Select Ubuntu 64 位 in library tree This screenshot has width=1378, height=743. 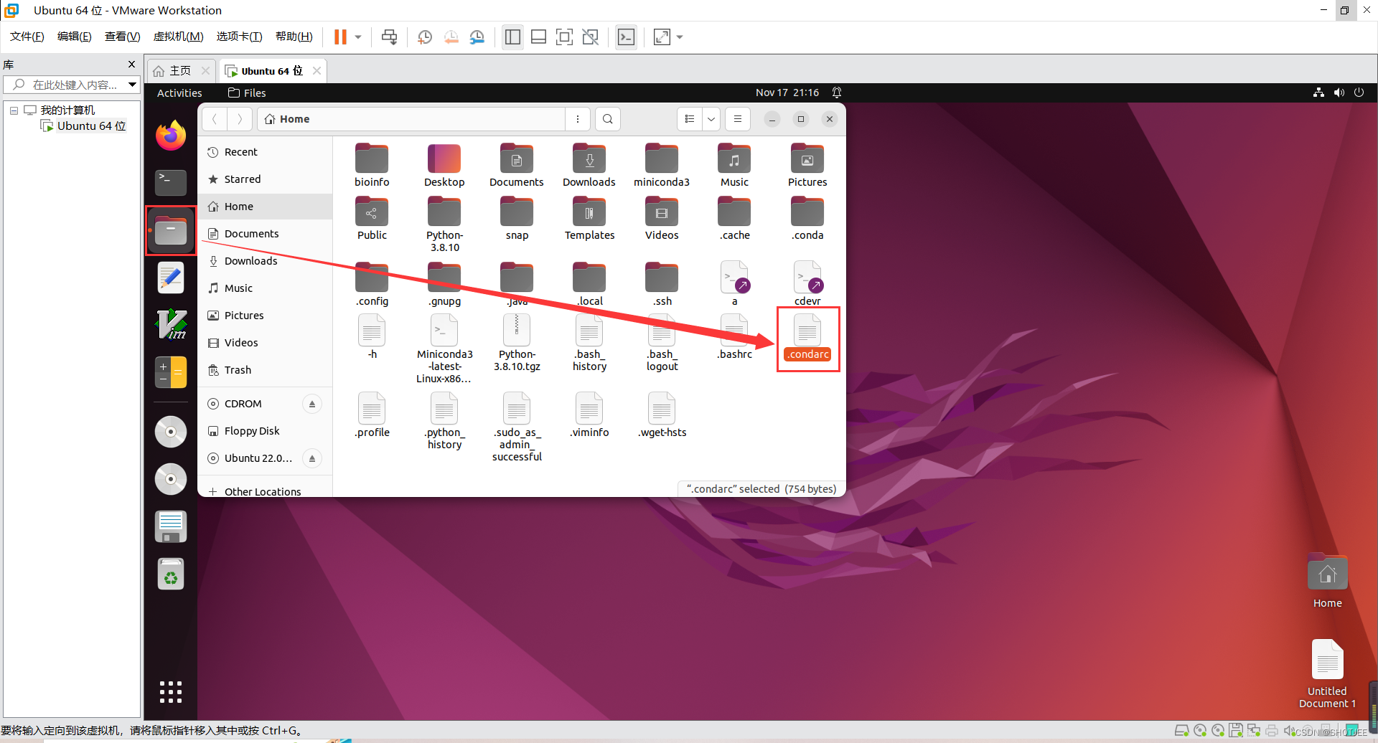pyautogui.click(x=91, y=126)
